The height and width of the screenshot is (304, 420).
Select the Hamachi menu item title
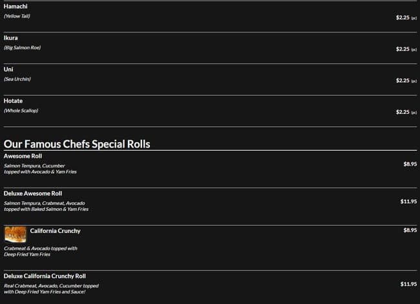pos(16,6)
